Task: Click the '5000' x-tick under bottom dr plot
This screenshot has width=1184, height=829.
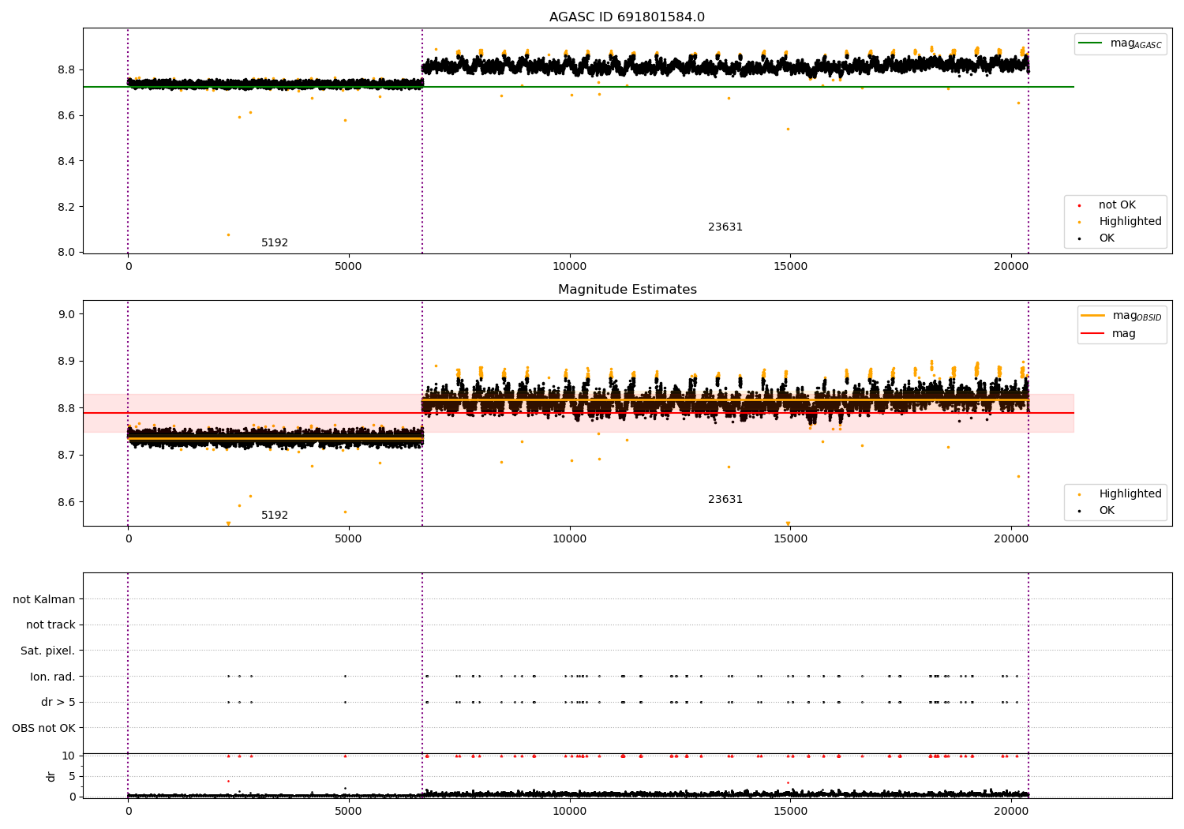Action: click(348, 812)
